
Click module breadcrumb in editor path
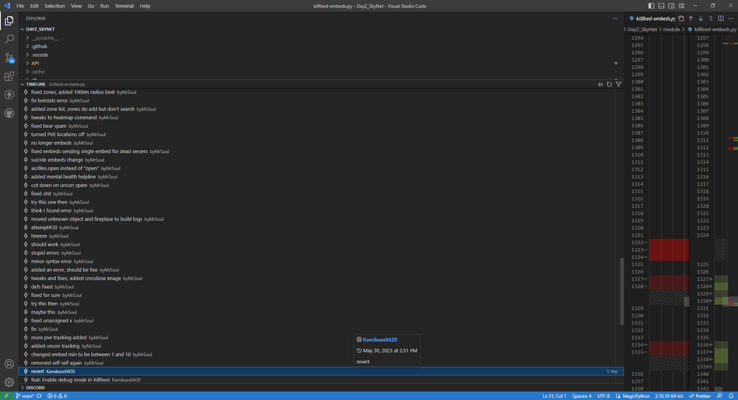click(671, 29)
